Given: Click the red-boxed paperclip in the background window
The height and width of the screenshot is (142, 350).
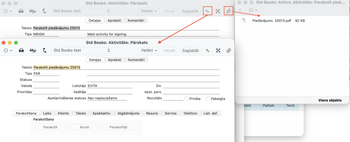Looking at the screenshot, I should tap(228, 11).
